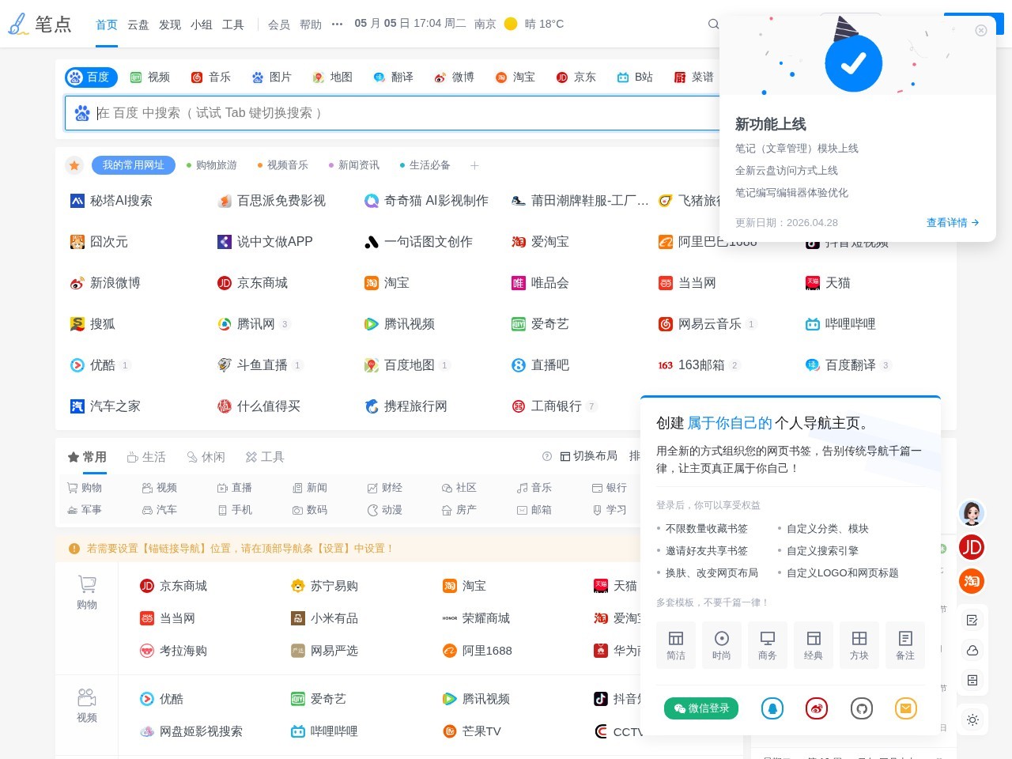Choose the 时尚 template
This screenshot has width=1012, height=759.
pyautogui.click(x=722, y=645)
